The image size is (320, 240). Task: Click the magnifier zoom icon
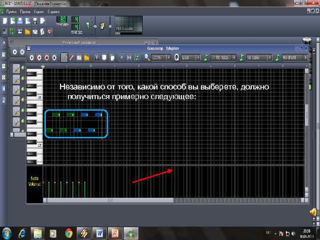coord(147,58)
